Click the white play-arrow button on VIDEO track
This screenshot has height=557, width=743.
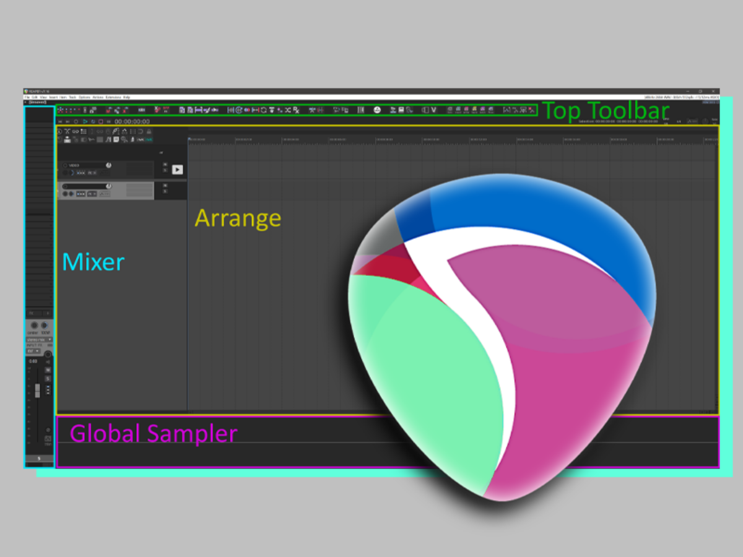coord(177,170)
